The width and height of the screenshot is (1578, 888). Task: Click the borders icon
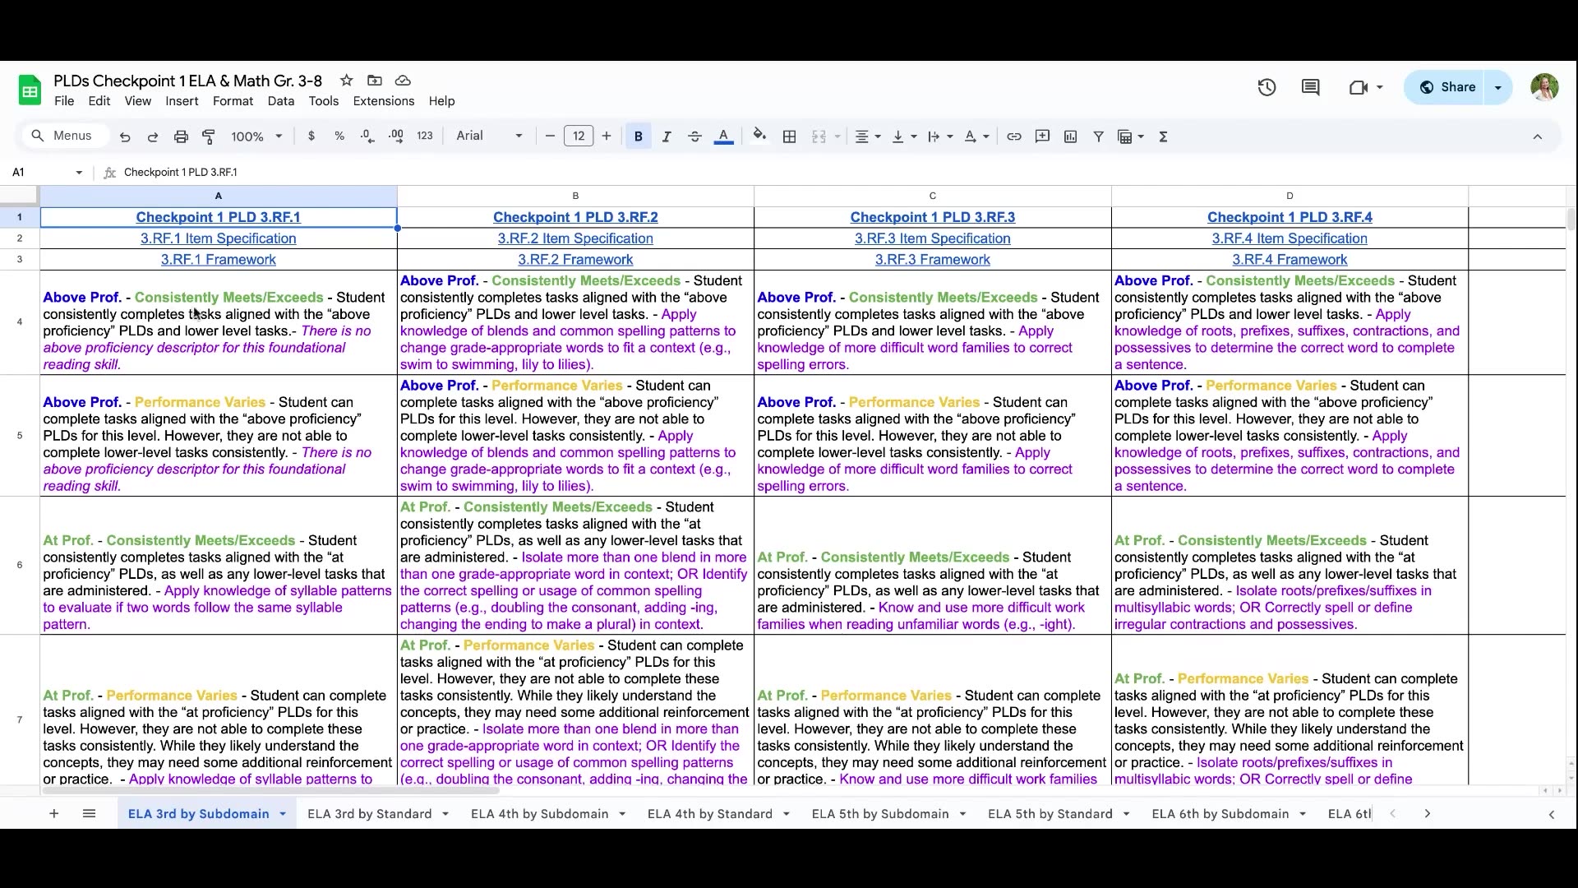pos(789,136)
